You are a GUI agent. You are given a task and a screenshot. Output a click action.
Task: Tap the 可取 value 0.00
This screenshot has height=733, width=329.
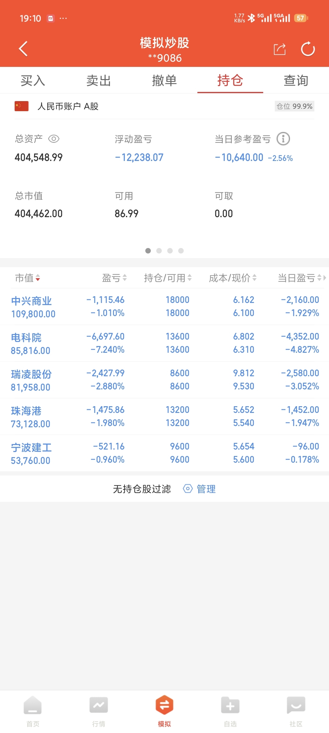coord(224,213)
